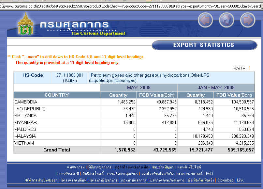
Task: Click the CAMBODIA country row
Action: 134,102
